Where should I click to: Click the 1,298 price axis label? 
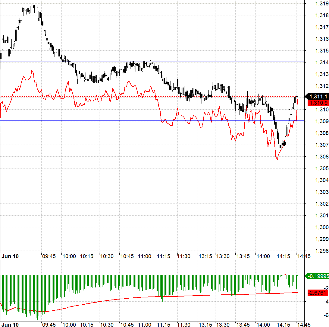click(322, 251)
